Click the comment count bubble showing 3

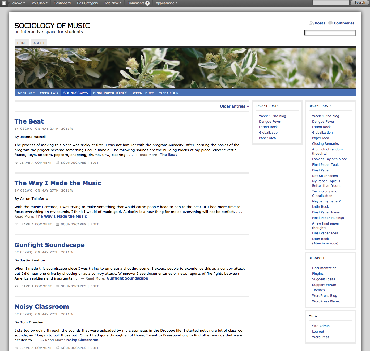(x=147, y=3)
